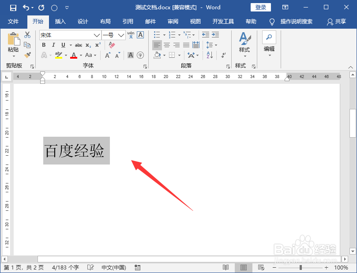Click the Paste clipboard icon

[x=13, y=39]
